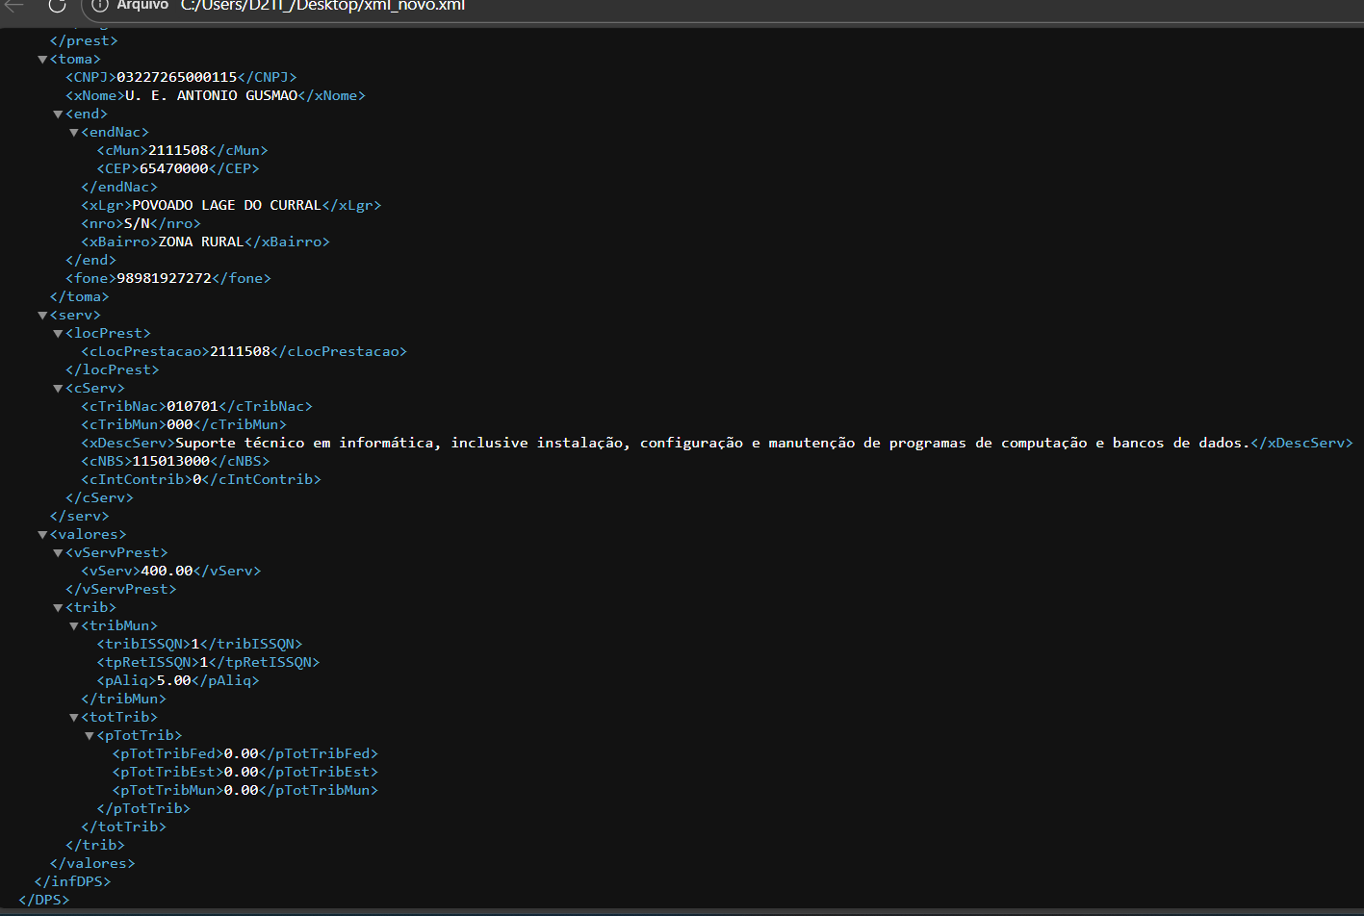Click the fone value 98981927272

coord(164,278)
